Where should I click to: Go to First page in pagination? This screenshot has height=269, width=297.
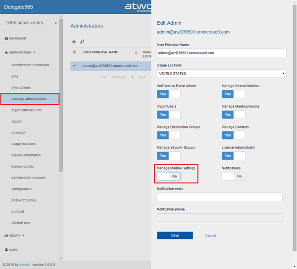click(103, 77)
